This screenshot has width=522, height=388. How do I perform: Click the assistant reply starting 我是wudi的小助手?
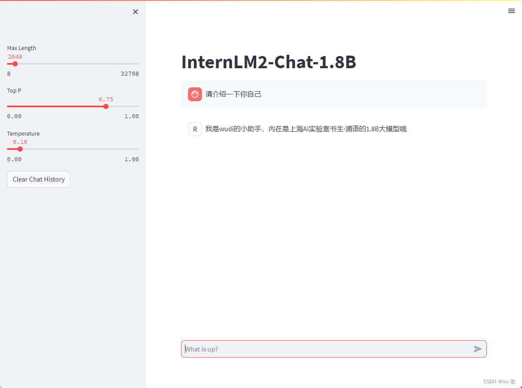[x=306, y=129]
